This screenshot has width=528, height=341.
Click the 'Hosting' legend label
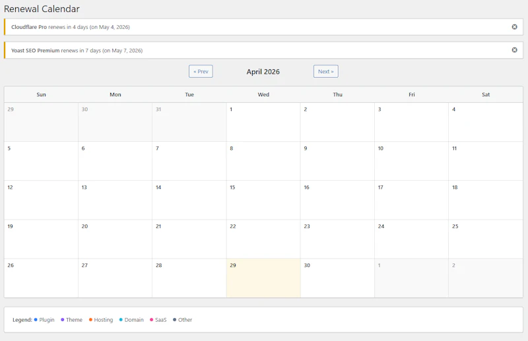click(104, 320)
